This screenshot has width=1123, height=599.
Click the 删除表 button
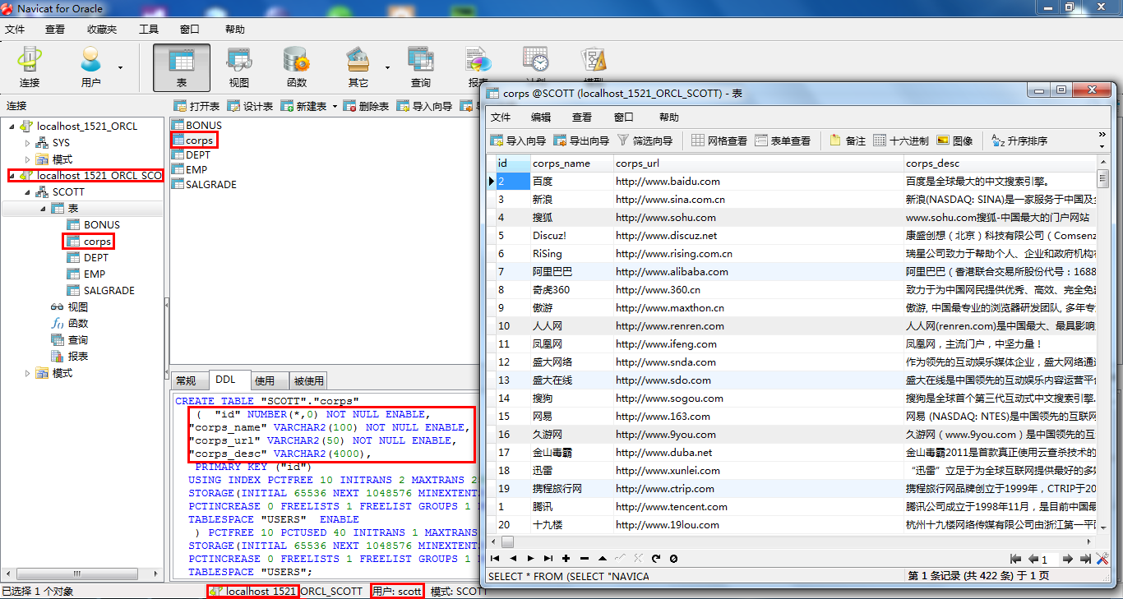point(366,106)
